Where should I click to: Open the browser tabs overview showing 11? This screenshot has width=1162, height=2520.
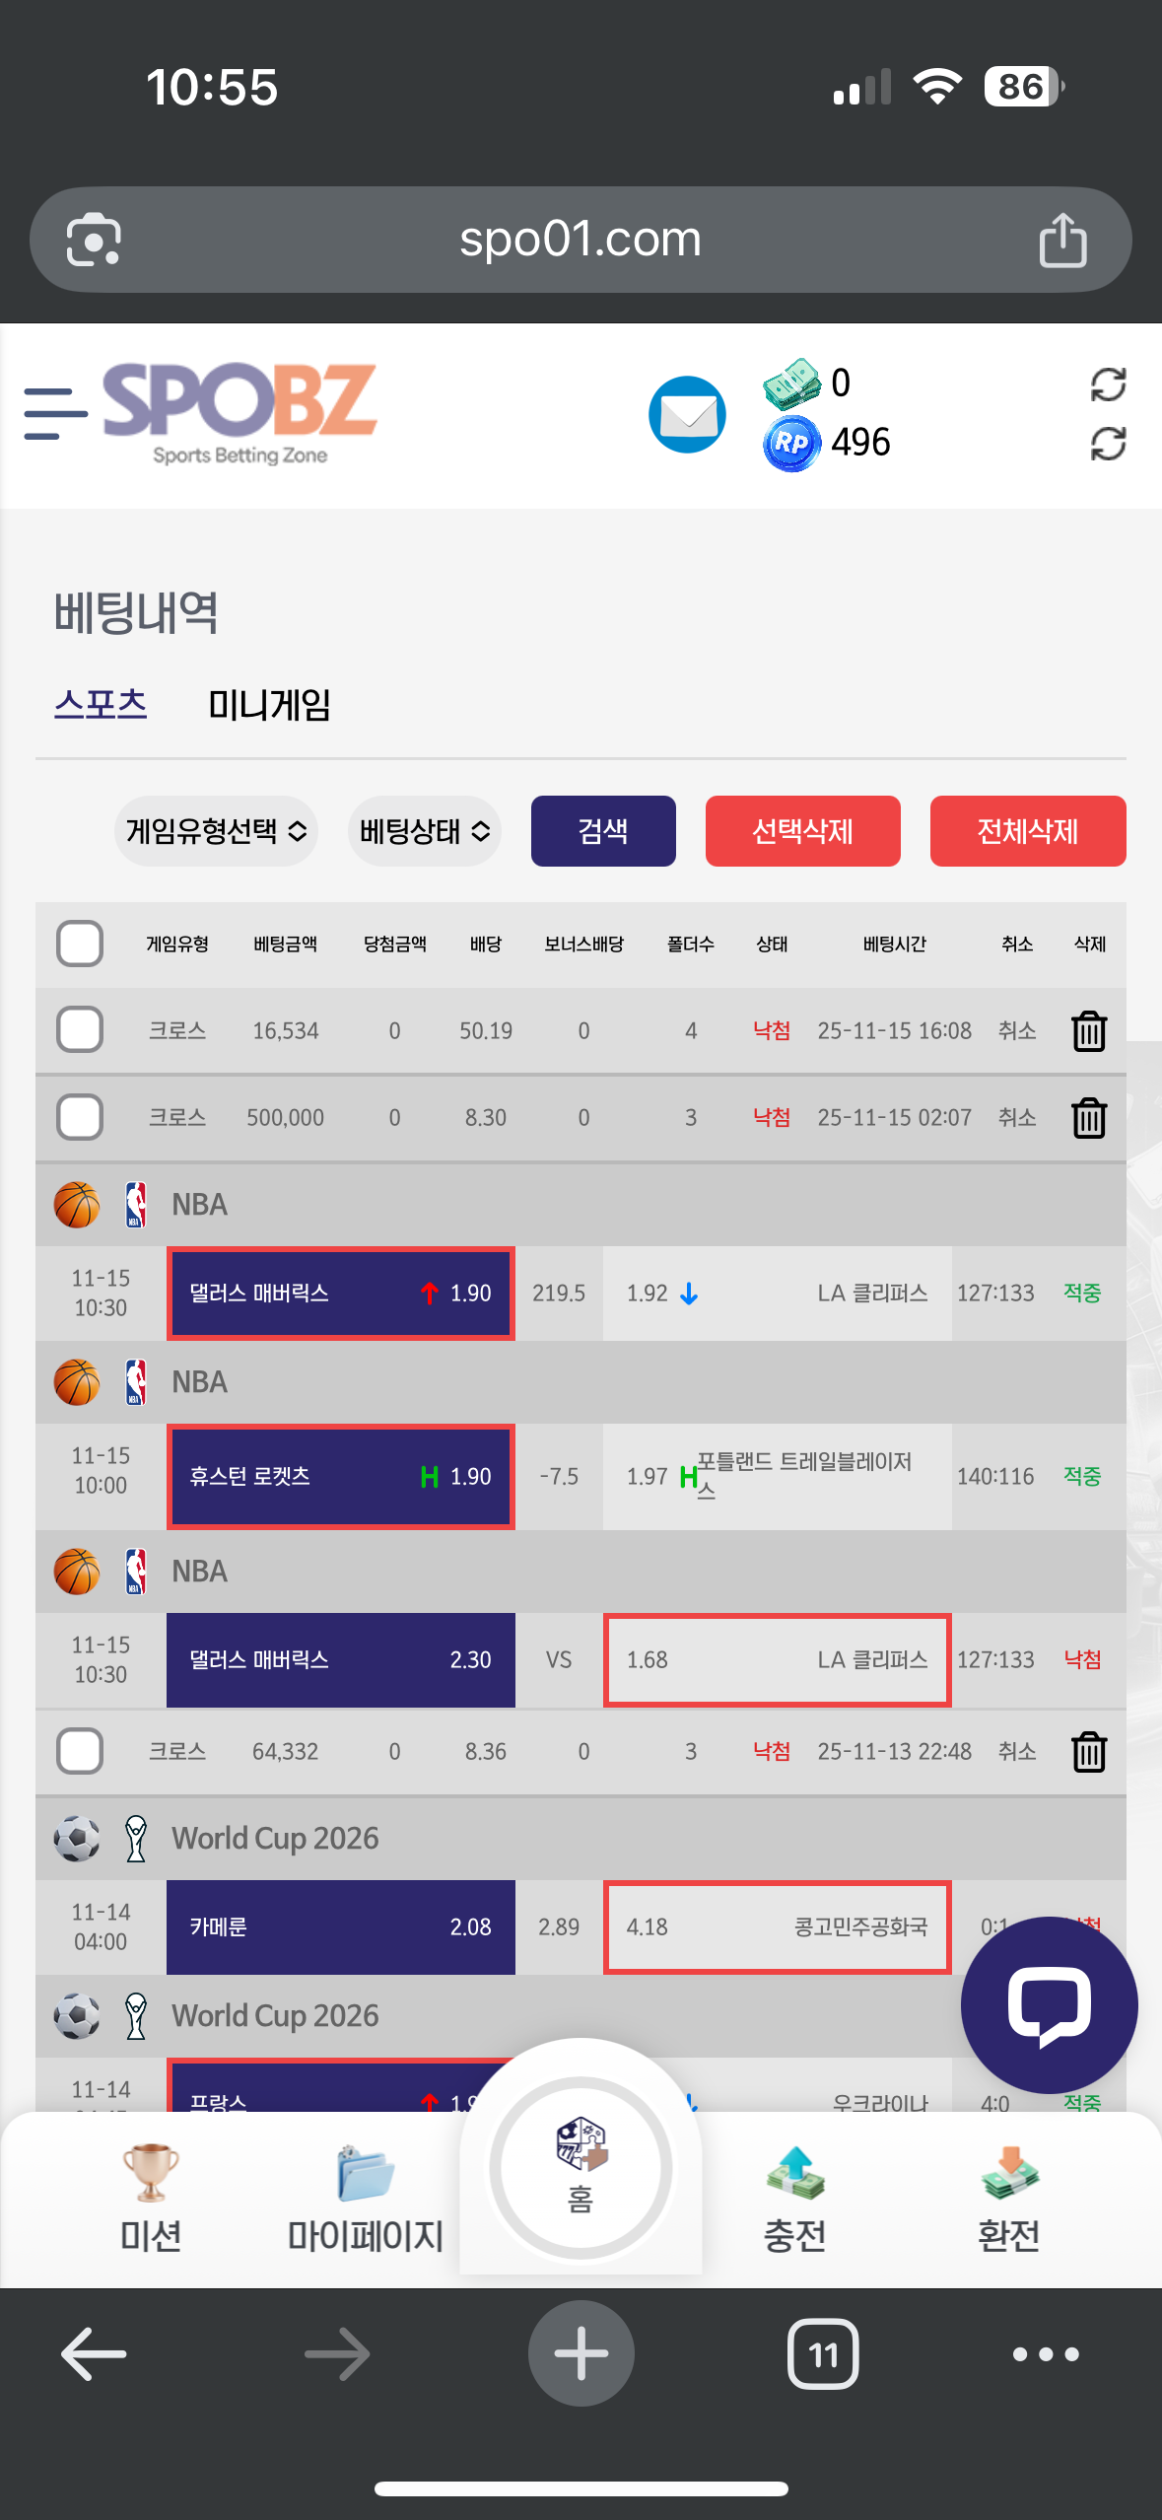(x=823, y=2354)
